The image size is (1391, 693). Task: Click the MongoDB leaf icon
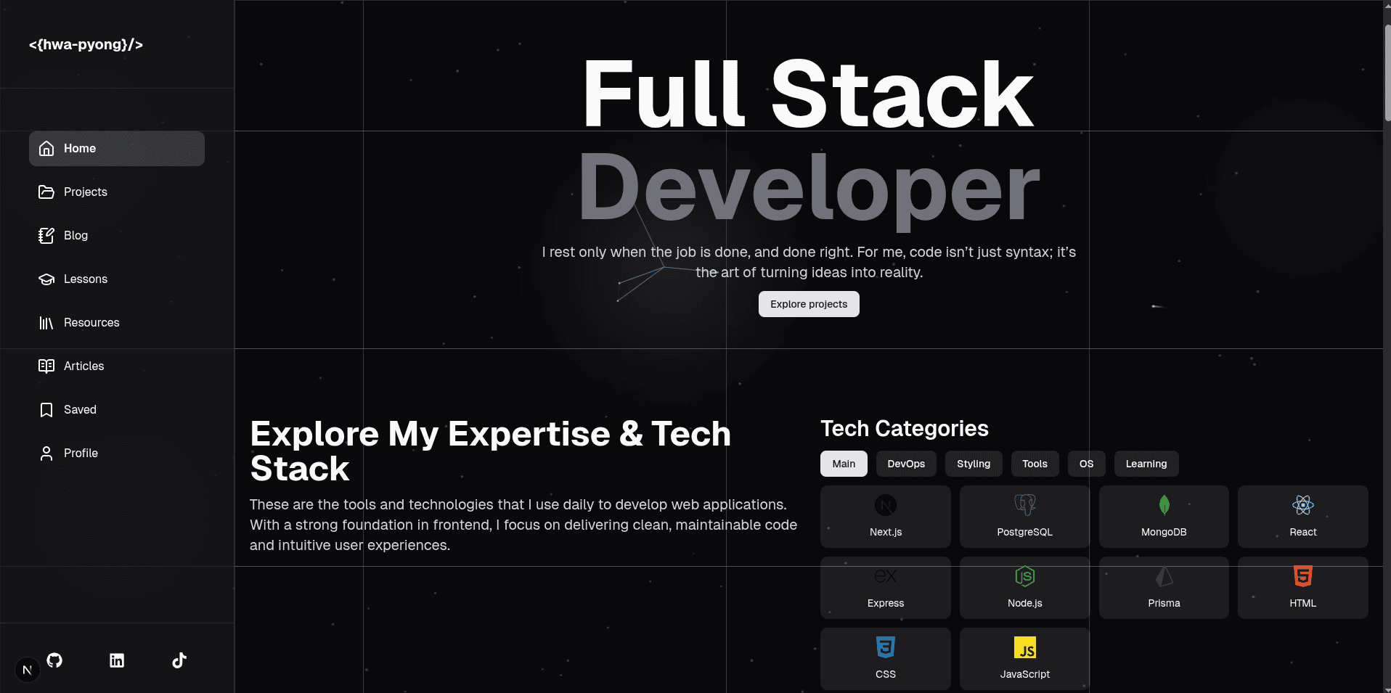point(1164,505)
